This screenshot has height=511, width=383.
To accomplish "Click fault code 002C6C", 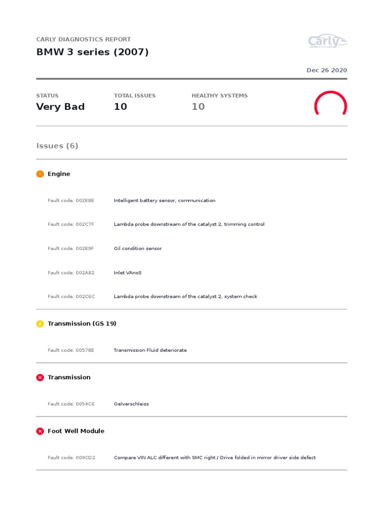I will pyautogui.click(x=71, y=296).
